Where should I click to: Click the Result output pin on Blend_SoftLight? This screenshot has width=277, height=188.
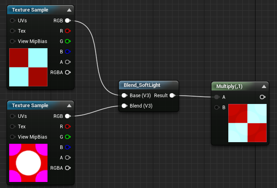(x=172, y=96)
